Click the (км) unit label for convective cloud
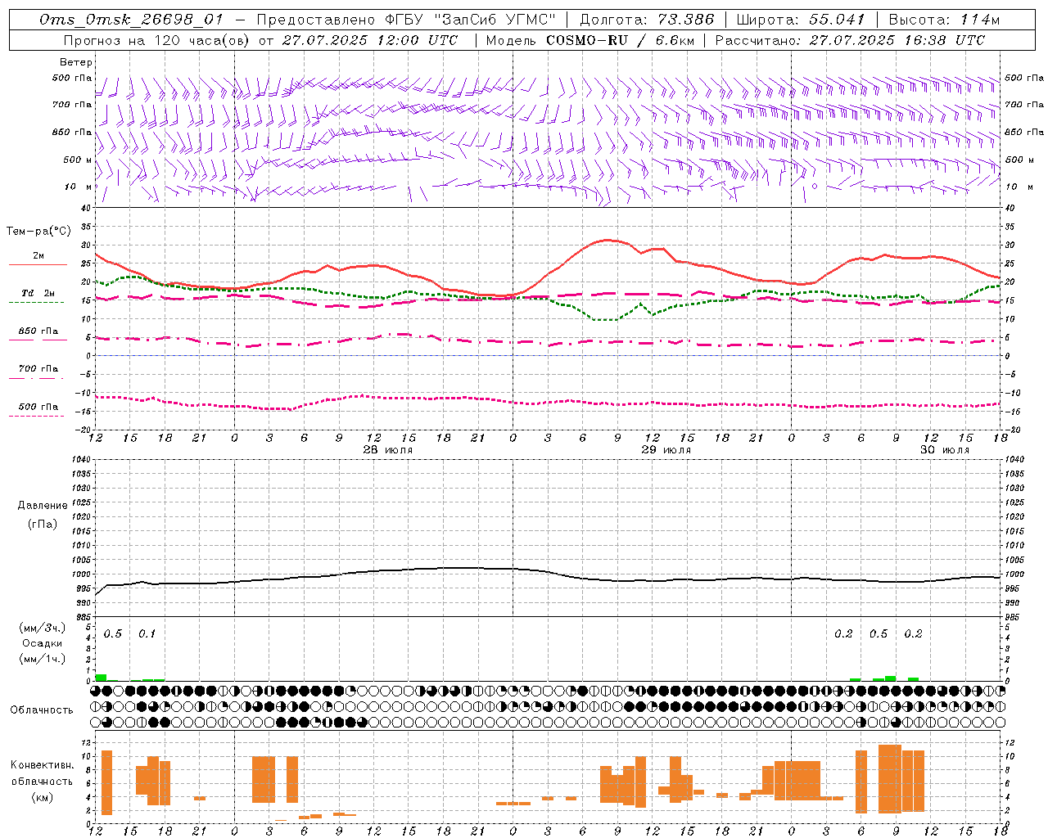1048x838 pixels. pos(43,797)
